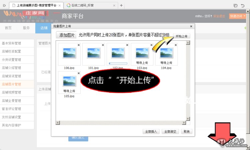Close the 批量图片上传 dialog
Screen dimensions: 250x150
point(191,26)
